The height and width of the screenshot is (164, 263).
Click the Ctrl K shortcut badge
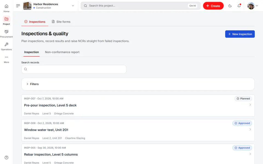click(x=193, y=6)
